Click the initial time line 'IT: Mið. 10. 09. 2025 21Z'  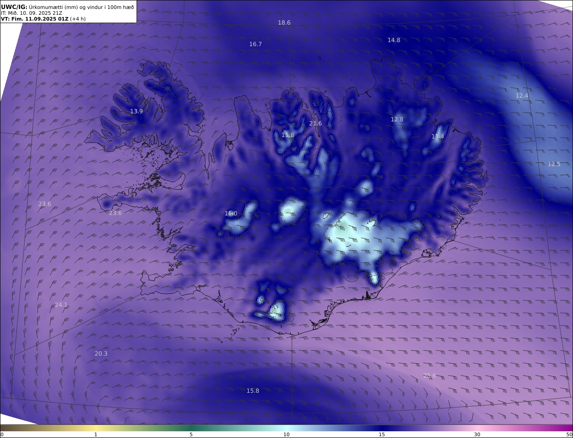(x=32, y=13)
